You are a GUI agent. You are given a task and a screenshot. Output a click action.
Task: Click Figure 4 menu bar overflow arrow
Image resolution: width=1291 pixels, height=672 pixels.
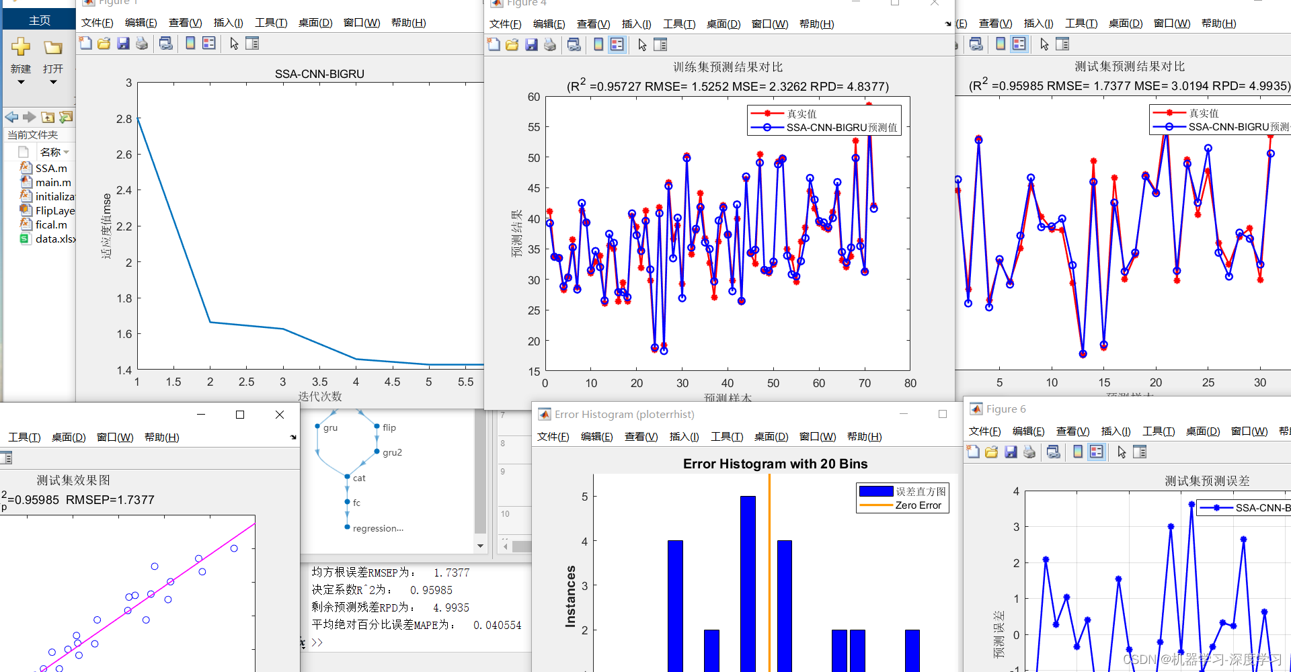[x=948, y=24]
